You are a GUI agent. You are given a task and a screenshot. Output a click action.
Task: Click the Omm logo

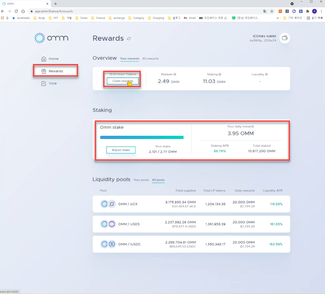click(x=51, y=38)
